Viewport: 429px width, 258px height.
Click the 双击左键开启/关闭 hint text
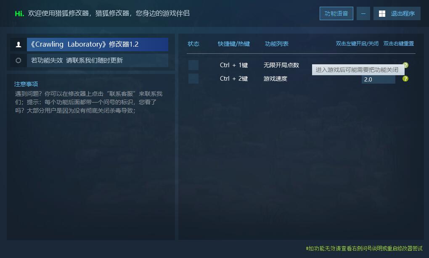[357, 44]
